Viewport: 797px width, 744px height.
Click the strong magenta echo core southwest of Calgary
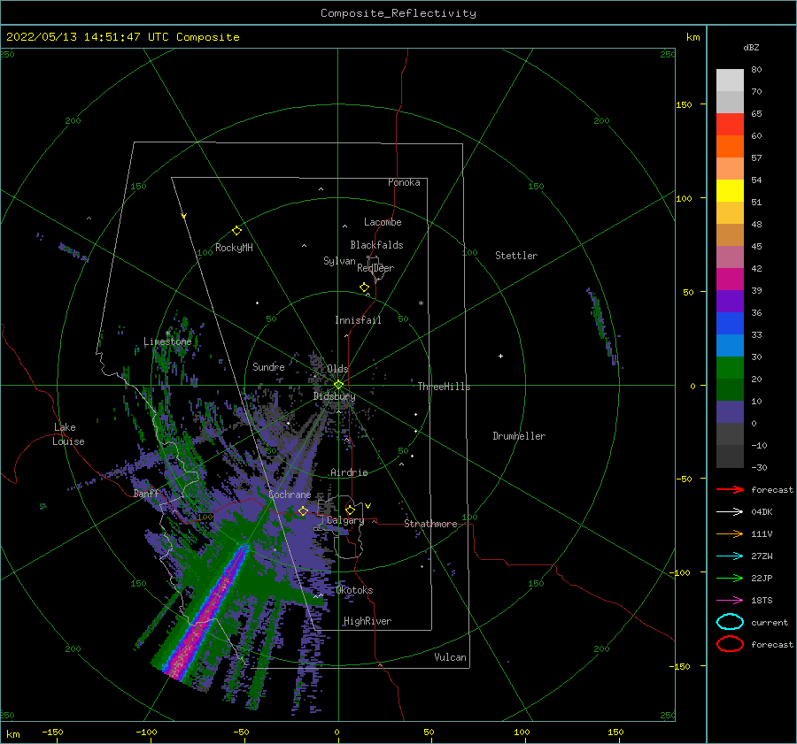coord(204,617)
